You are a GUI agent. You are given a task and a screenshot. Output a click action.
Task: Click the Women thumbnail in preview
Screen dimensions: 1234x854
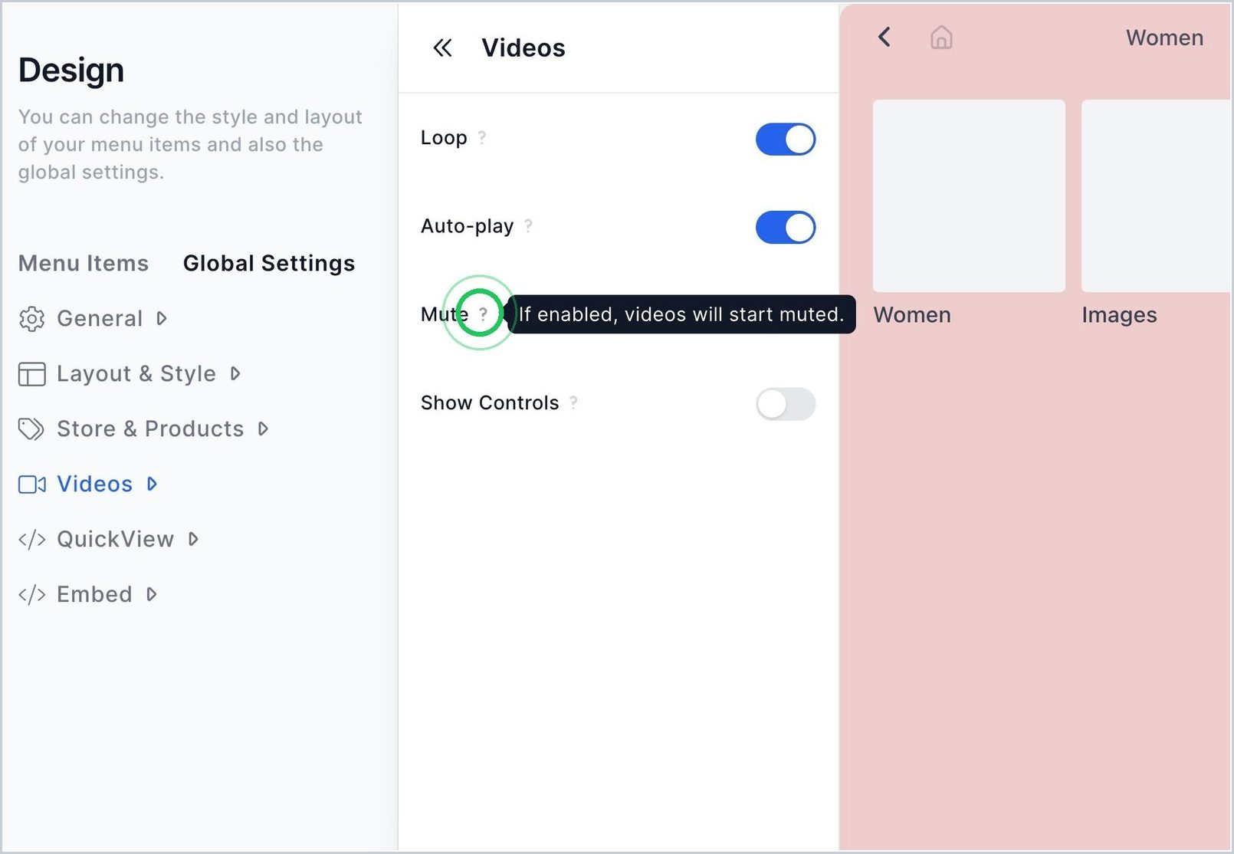click(969, 195)
